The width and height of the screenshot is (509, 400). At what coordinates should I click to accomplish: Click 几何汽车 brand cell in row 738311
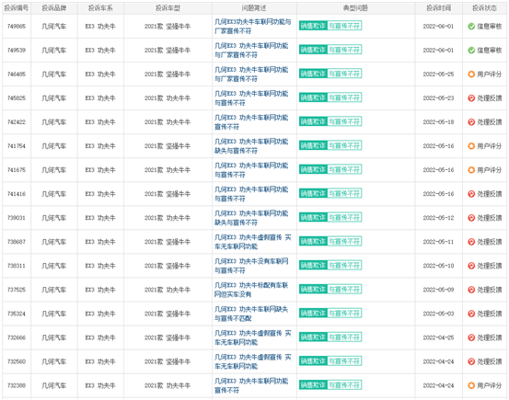(x=54, y=266)
